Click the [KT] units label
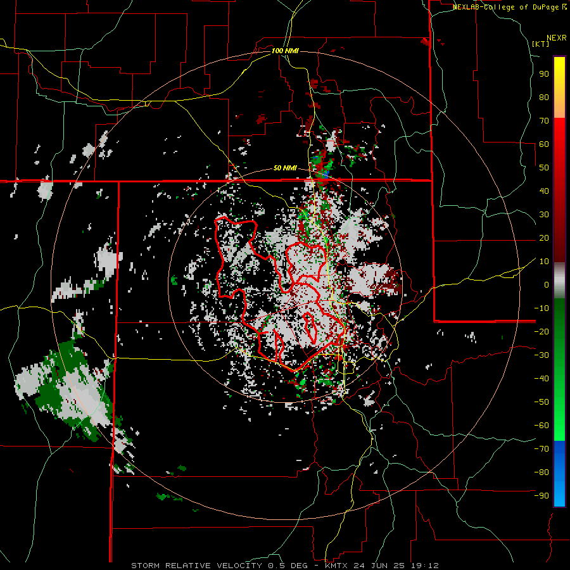Viewport: 570px width, 570px height. click(x=541, y=44)
